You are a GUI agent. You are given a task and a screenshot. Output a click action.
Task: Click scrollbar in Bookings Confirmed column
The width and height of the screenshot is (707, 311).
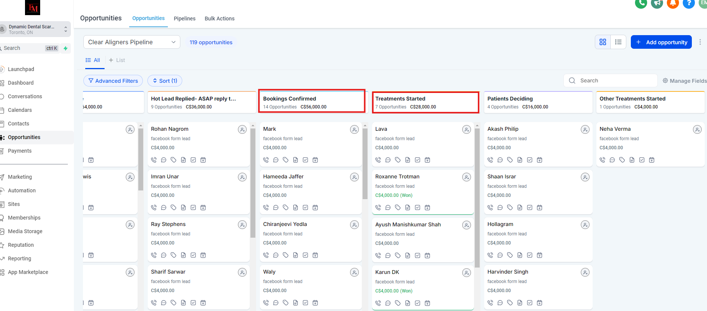365,163
